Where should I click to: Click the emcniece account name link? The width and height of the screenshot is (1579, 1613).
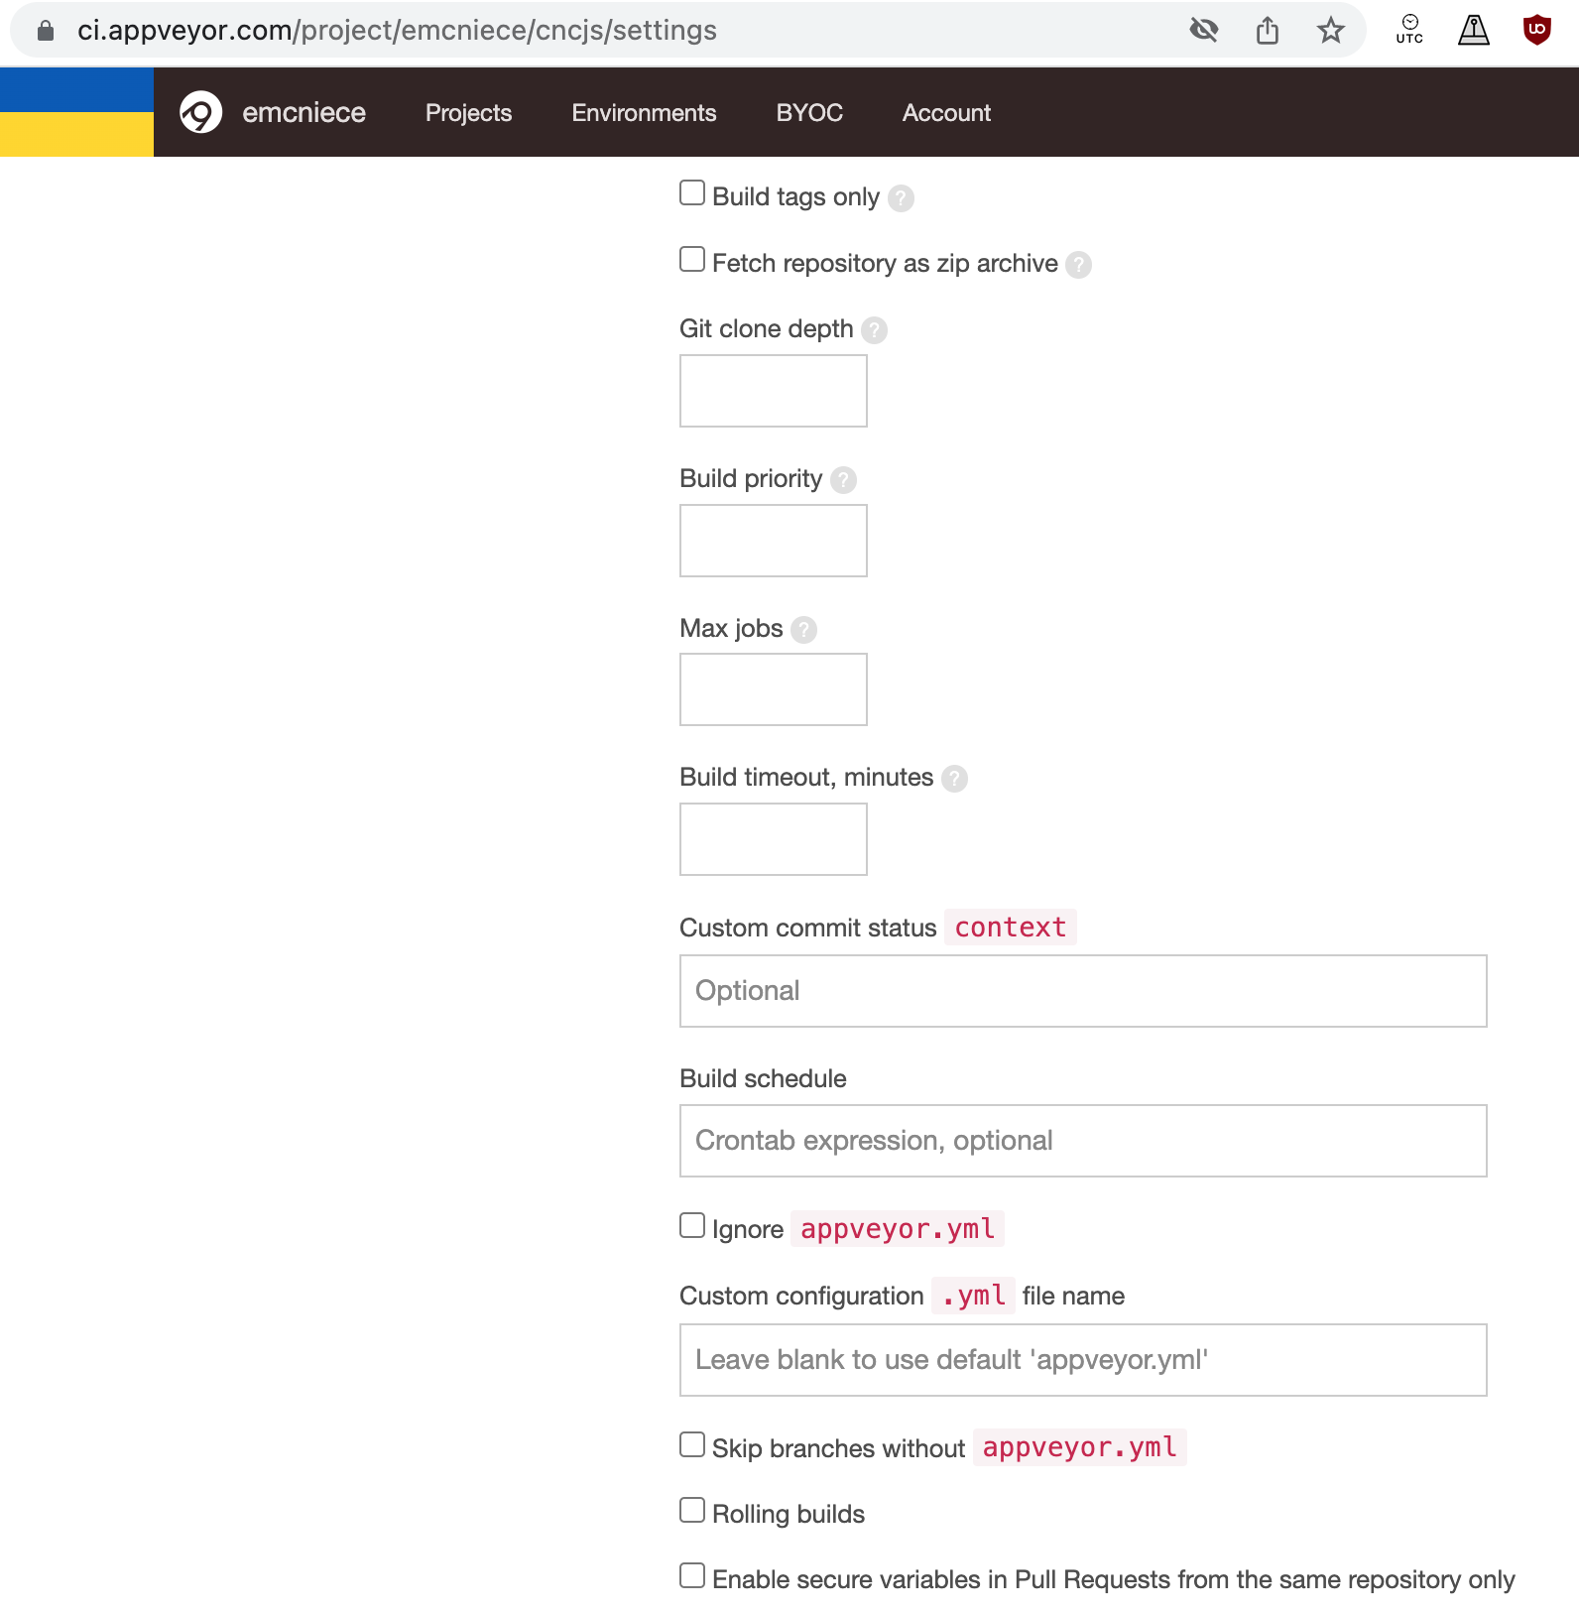[x=304, y=113]
